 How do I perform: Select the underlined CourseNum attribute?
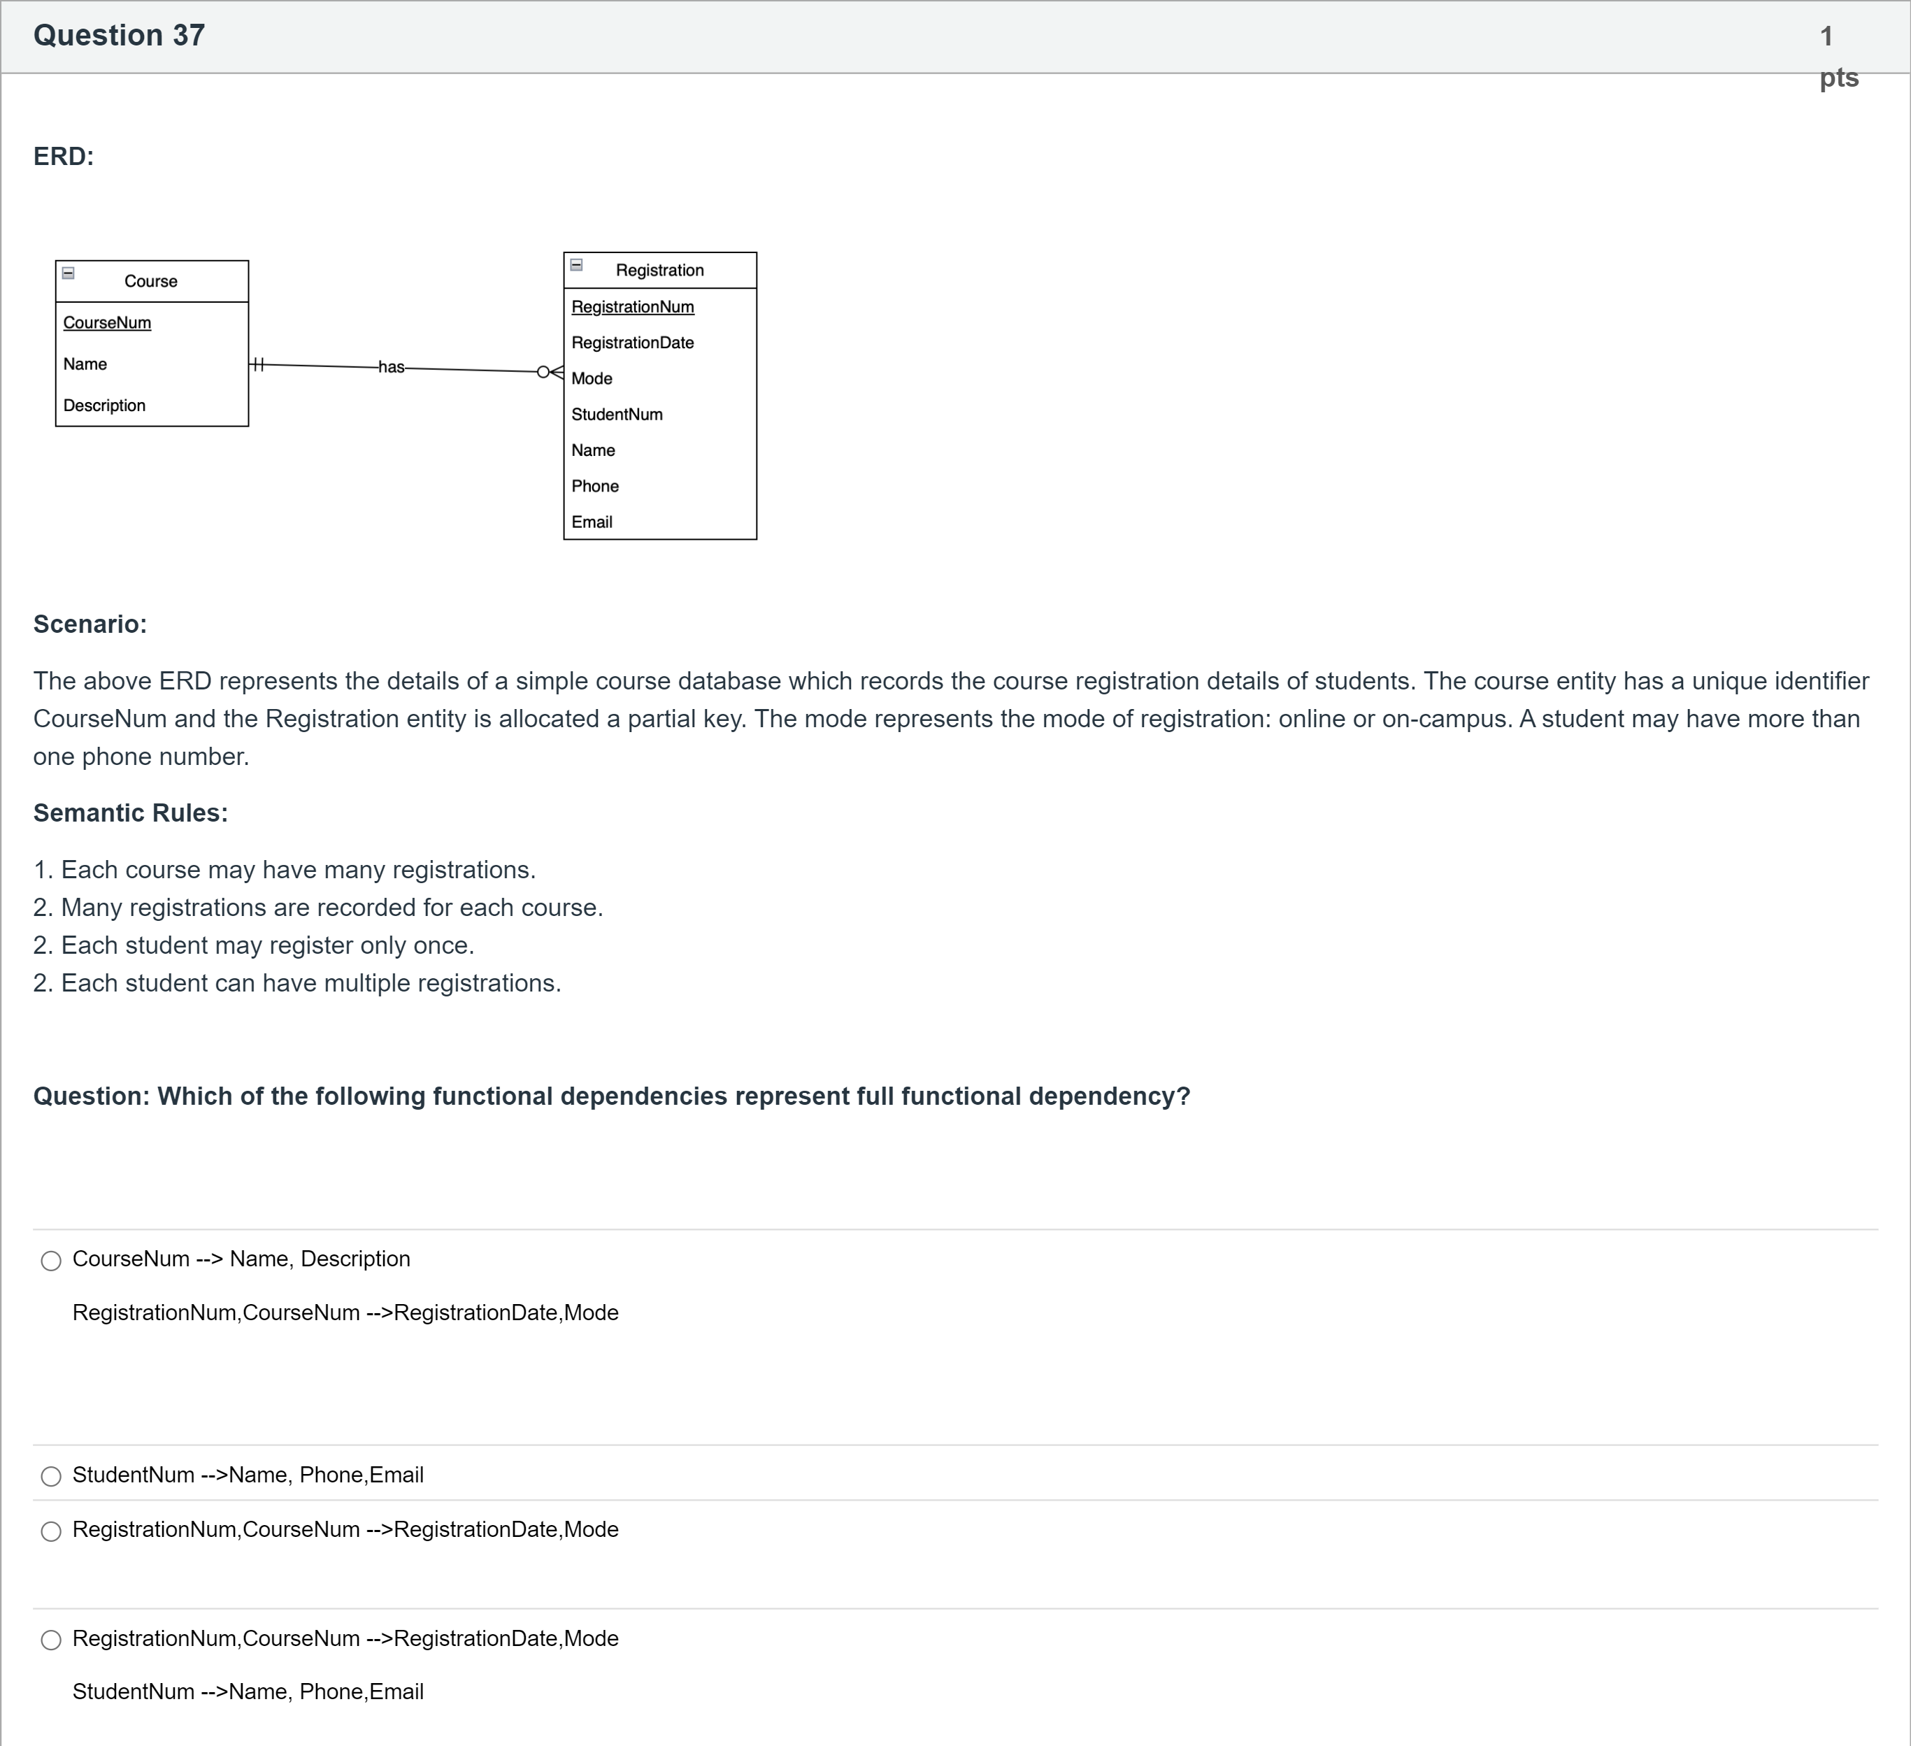tap(107, 323)
